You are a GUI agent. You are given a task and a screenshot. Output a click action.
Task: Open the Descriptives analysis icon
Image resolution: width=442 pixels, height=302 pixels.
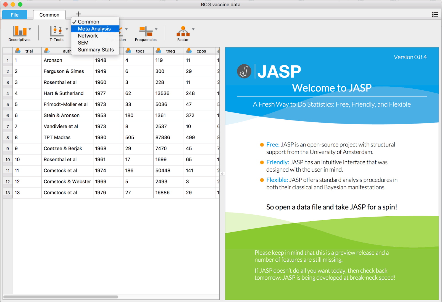pyautogui.click(x=19, y=31)
